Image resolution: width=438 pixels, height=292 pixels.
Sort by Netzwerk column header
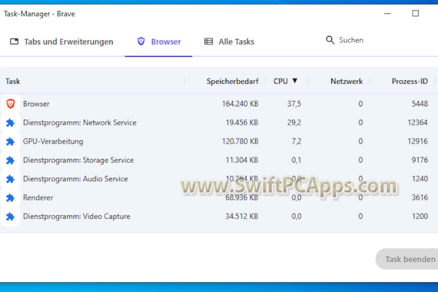coord(346,82)
